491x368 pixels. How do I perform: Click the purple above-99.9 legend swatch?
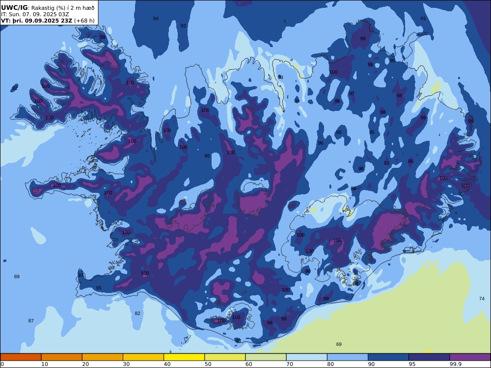(470, 357)
